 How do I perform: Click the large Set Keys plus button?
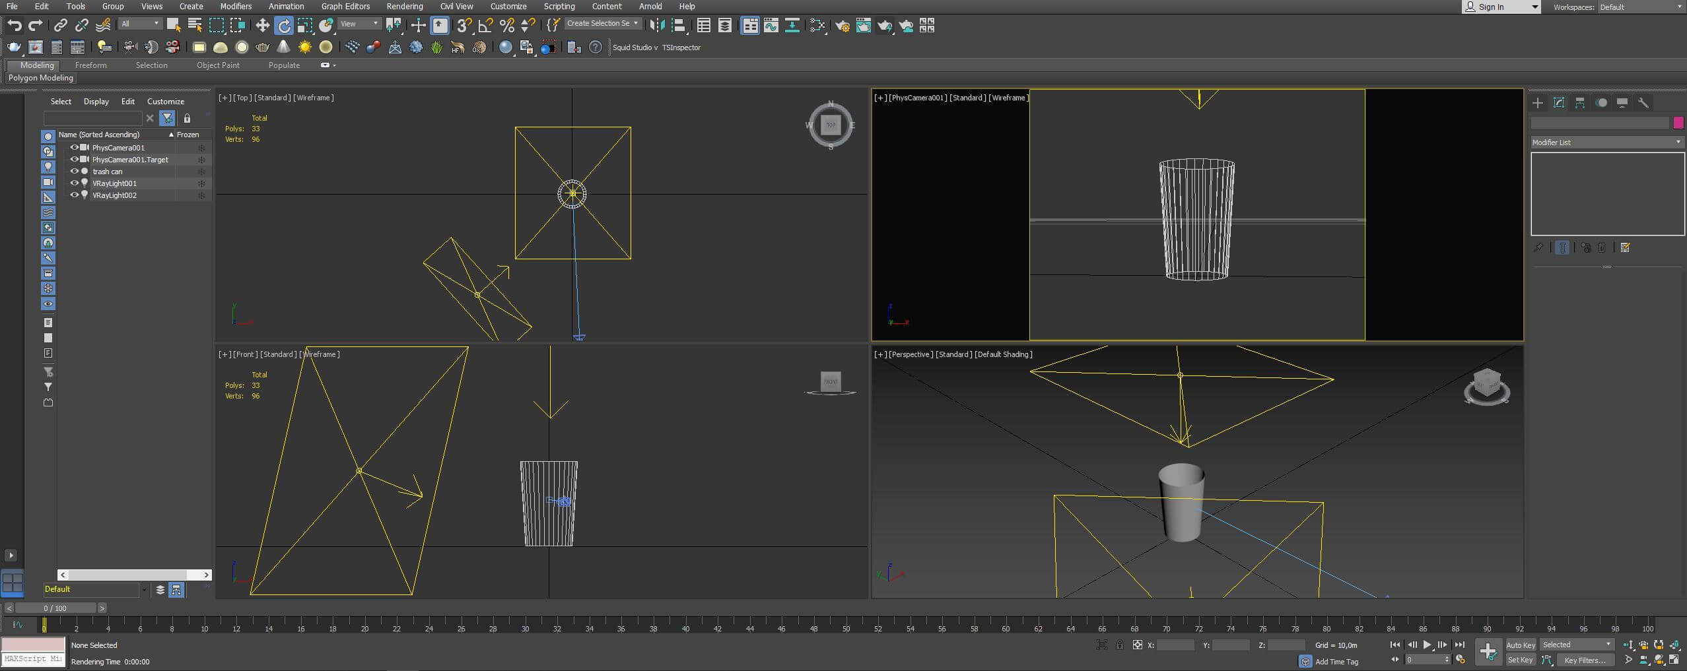pos(1488,652)
